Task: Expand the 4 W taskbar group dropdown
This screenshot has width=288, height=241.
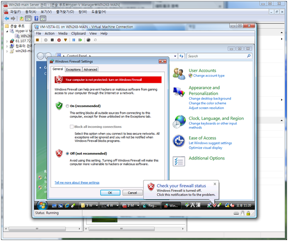Action: (x=117, y=205)
